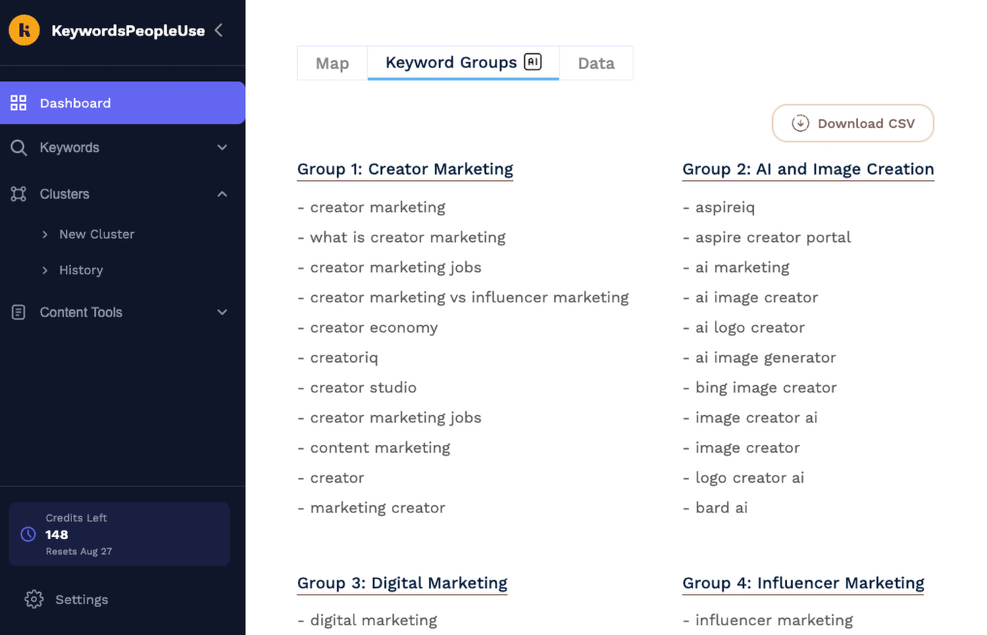Click the keyword 'creator economy'
Viewport: 987px width, 635px height.
pyautogui.click(x=374, y=328)
